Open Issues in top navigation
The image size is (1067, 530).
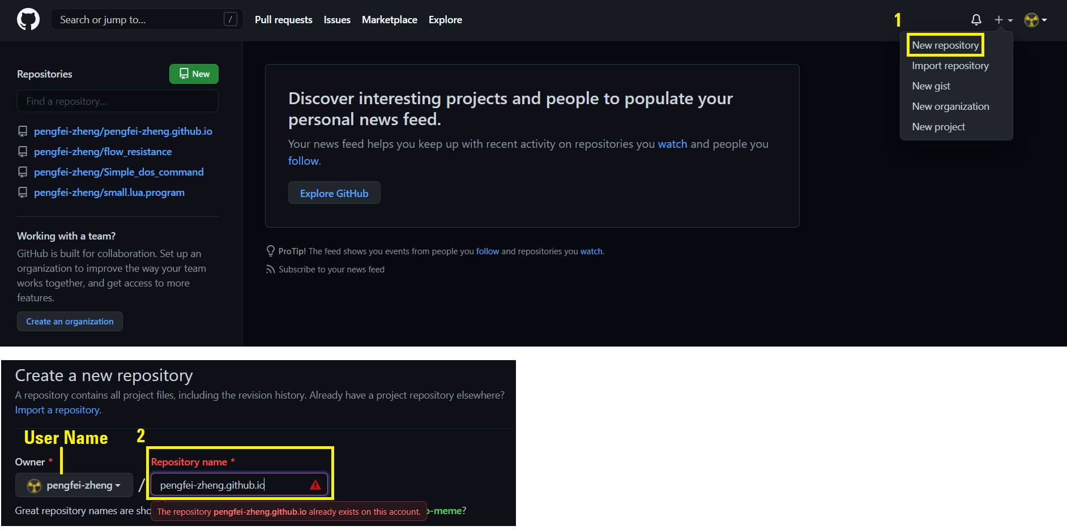pos(337,20)
